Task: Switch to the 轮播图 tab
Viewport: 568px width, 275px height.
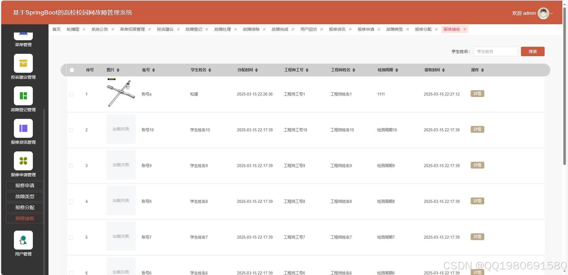Action: click(73, 29)
